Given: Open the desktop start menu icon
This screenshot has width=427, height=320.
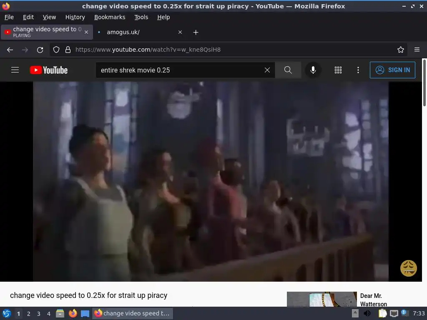Looking at the screenshot, I should click(x=7, y=313).
